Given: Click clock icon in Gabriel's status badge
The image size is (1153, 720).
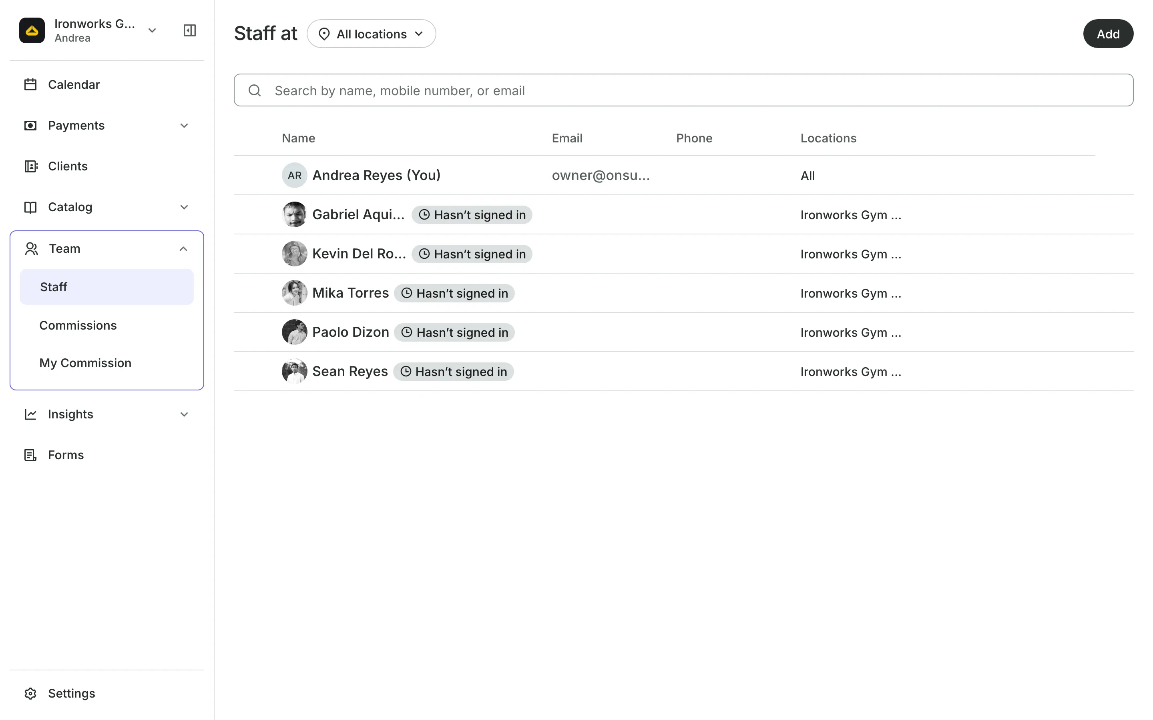Looking at the screenshot, I should [424, 215].
